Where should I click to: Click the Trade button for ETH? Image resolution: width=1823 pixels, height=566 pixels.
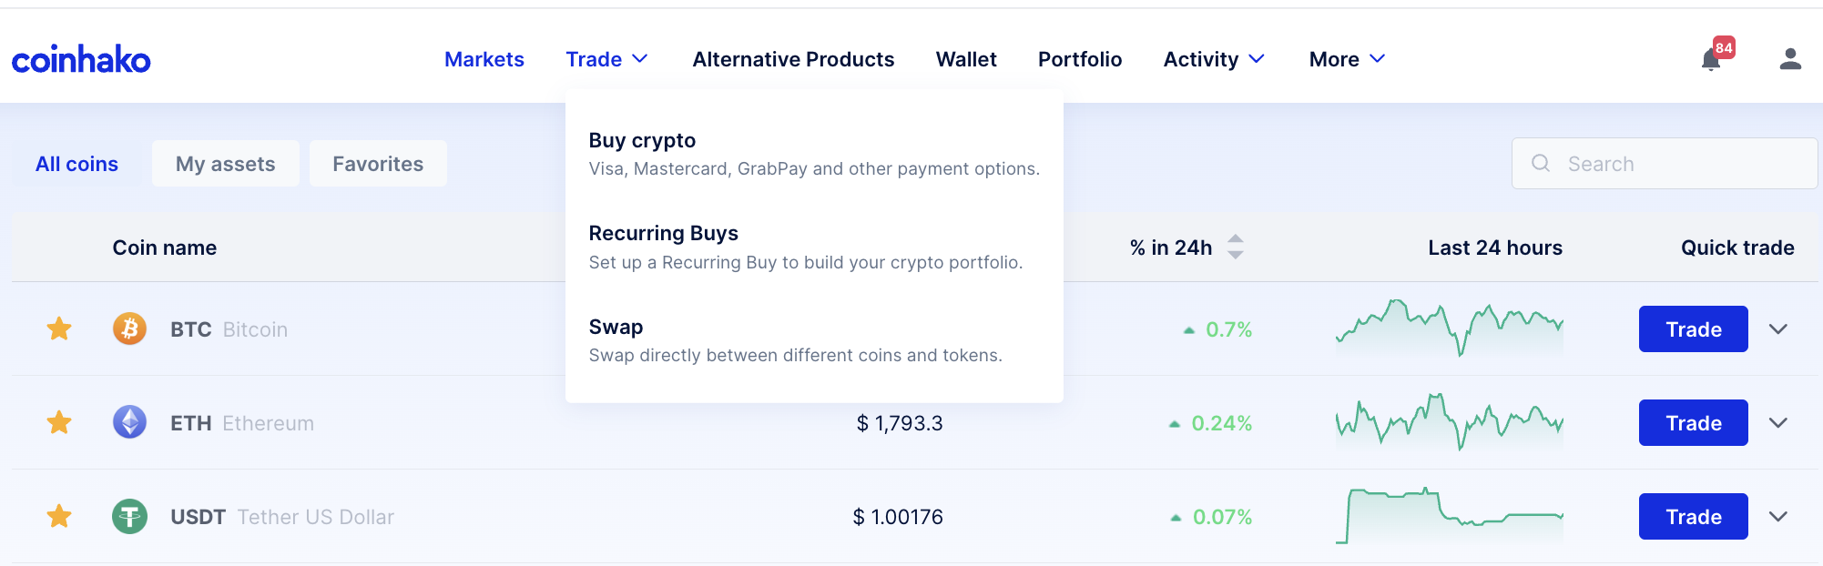click(1693, 422)
